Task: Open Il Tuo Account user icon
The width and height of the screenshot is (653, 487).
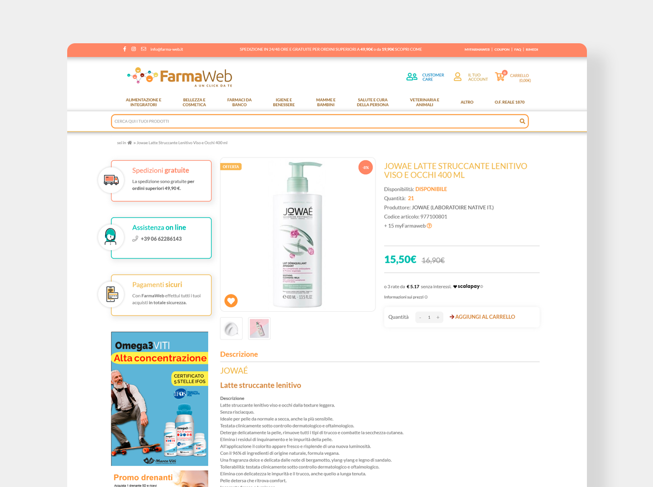Action: pos(458,77)
